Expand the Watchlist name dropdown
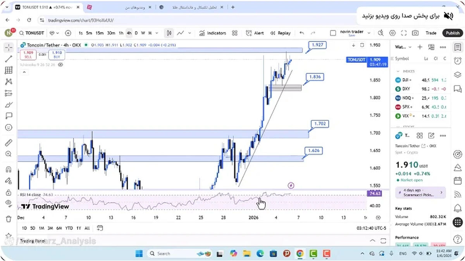Viewport: 465px width, 261px height. click(x=403, y=47)
